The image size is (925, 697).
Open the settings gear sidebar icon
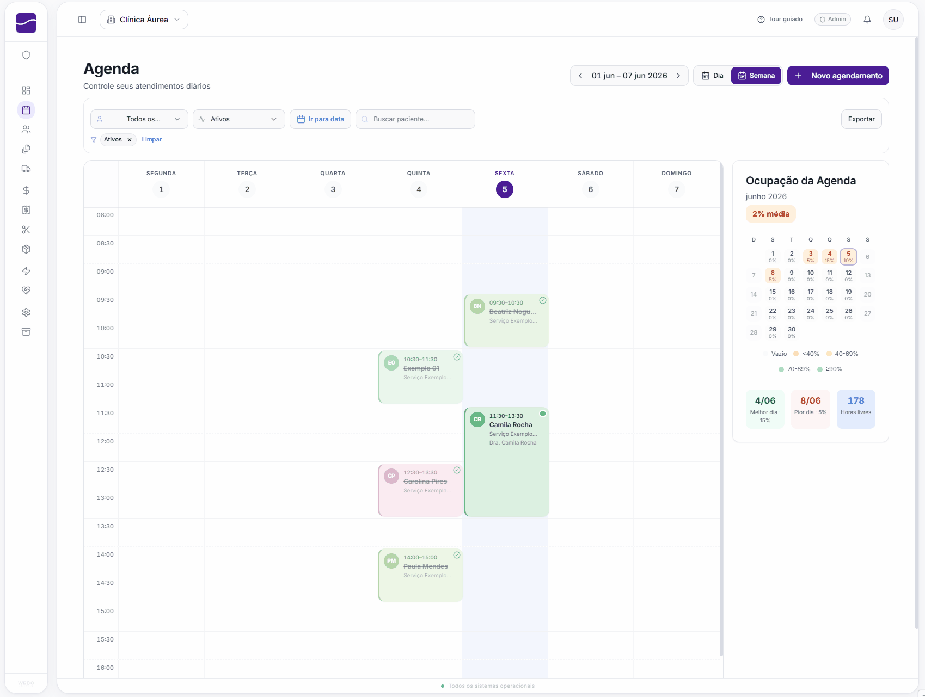[26, 312]
